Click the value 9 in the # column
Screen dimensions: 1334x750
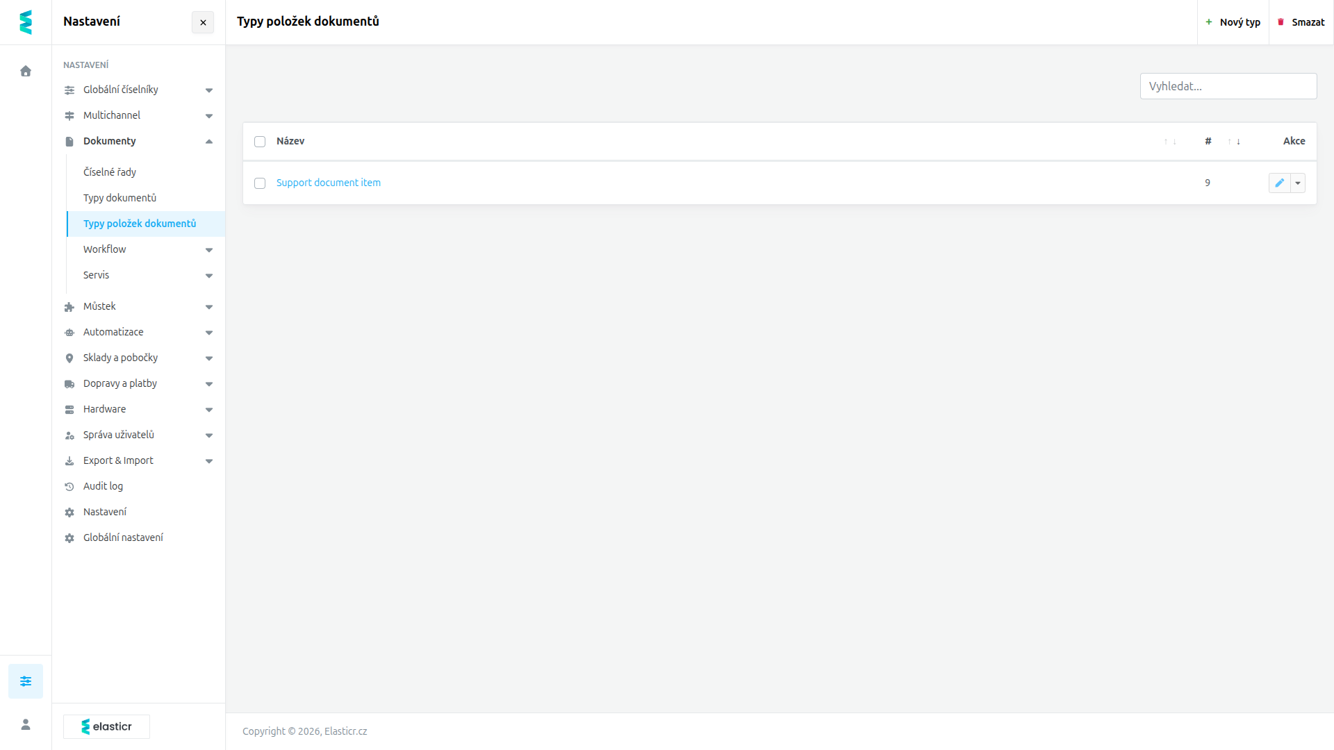1208,183
